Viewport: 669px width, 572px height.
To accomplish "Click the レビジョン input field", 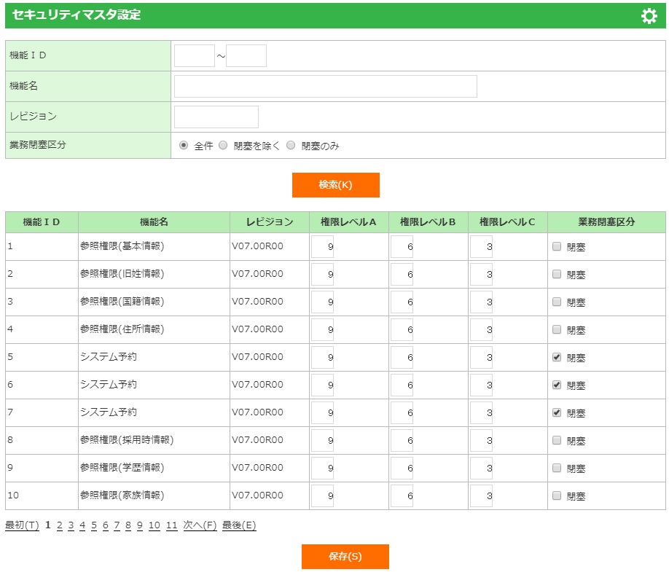I will (216, 117).
